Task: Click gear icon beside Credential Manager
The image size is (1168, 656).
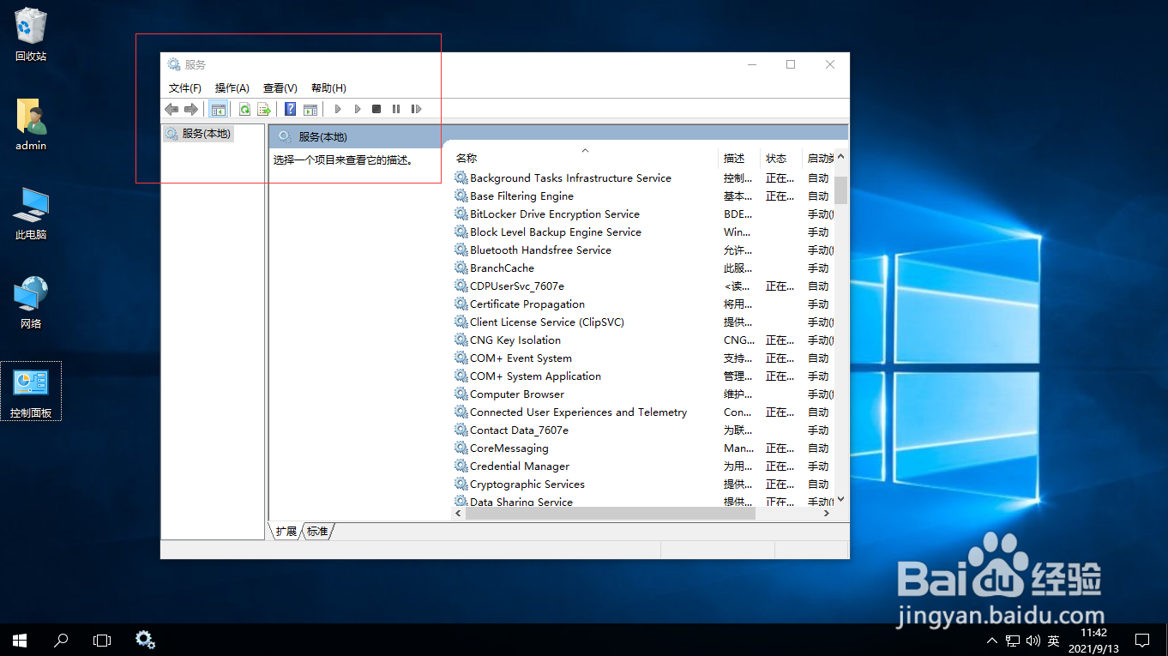Action: coord(461,466)
